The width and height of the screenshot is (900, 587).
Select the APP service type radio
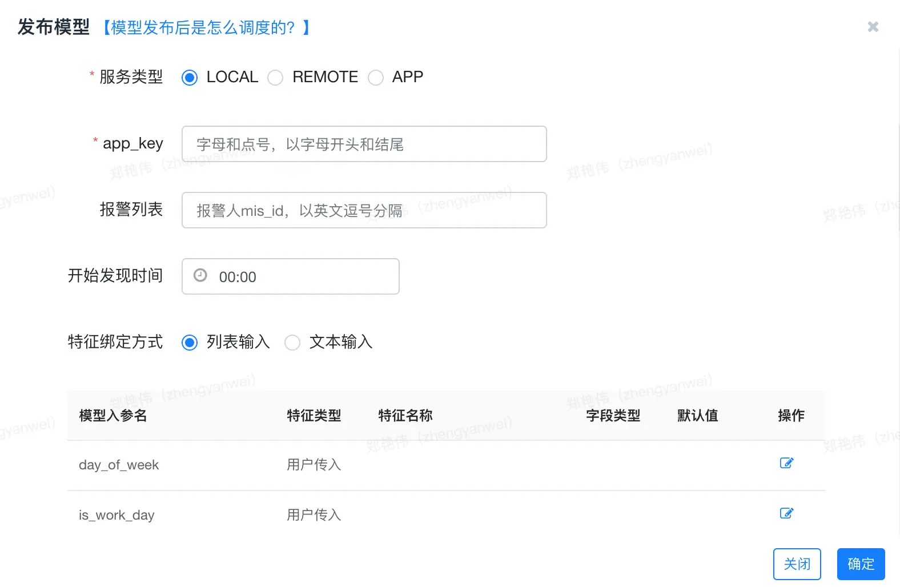point(376,78)
